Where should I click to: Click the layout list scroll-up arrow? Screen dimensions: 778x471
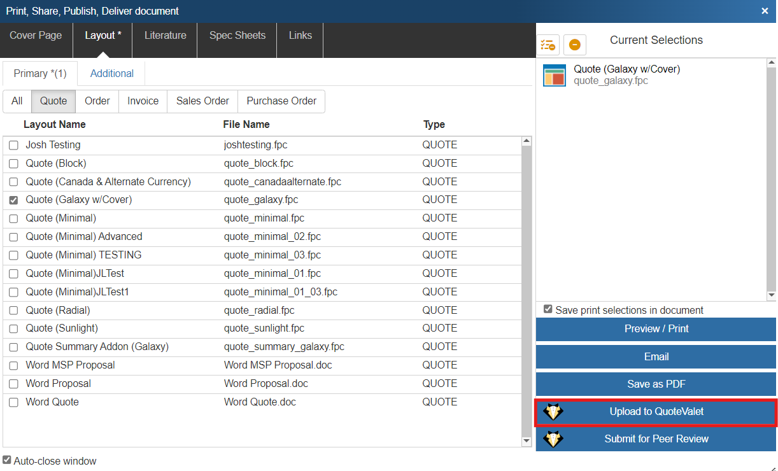[x=526, y=141]
